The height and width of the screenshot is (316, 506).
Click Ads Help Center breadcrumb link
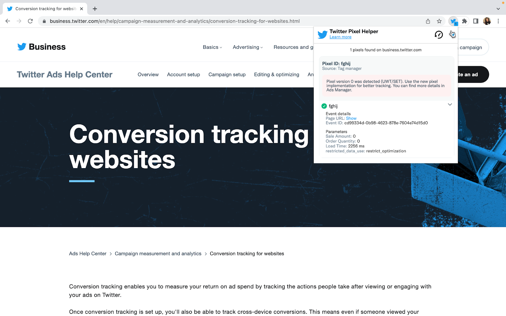pos(88,254)
